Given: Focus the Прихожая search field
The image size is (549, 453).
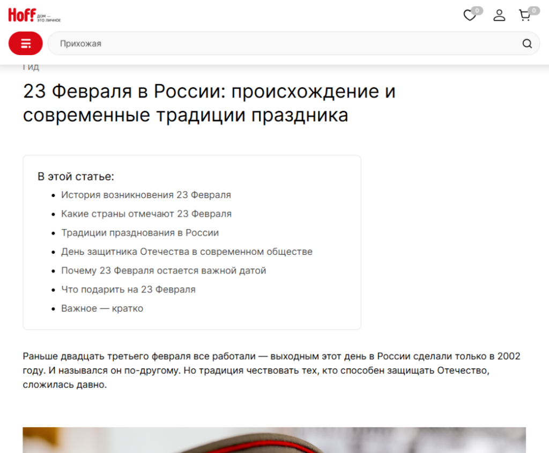Looking at the screenshot, I should point(293,43).
